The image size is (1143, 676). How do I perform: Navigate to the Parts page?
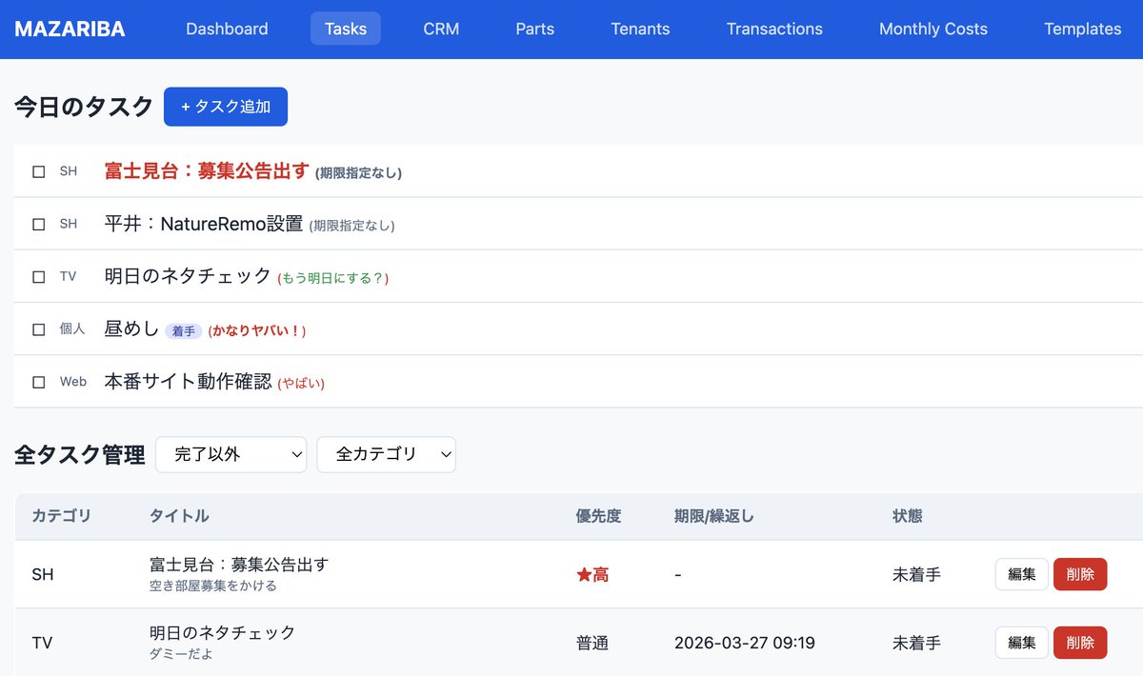pyautogui.click(x=534, y=29)
